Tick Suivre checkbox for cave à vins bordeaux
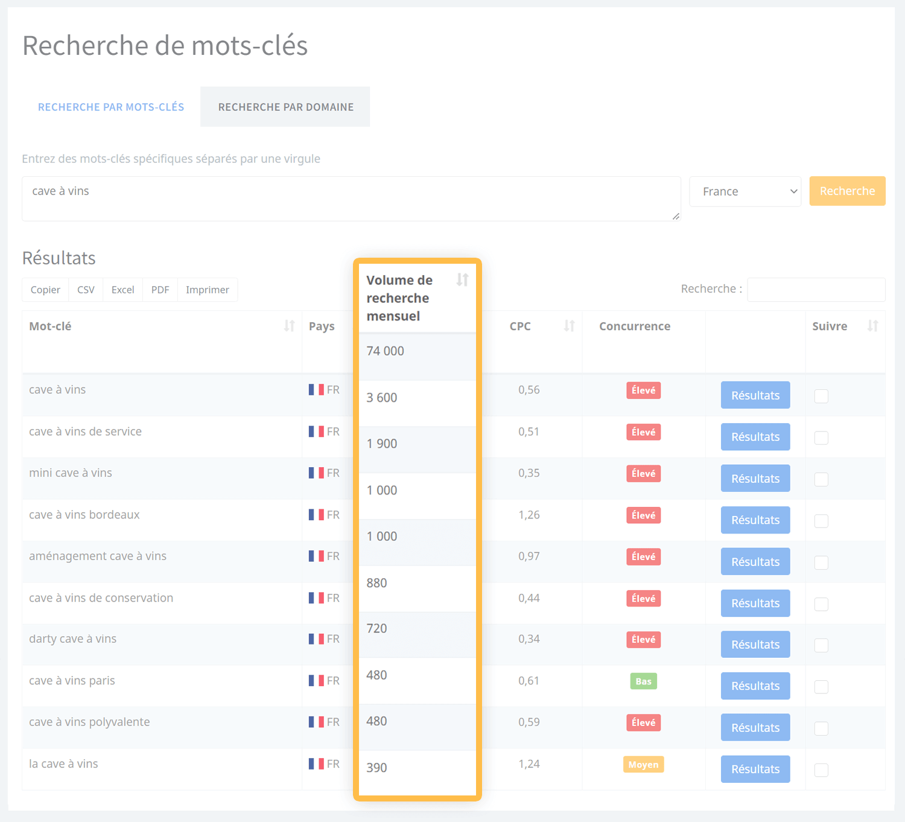Image resolution: width=905 pixels, height=822 pixels. [821, 521]
